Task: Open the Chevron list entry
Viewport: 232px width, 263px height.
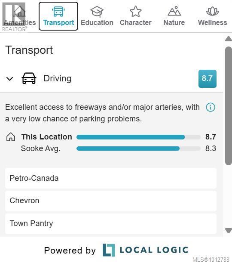Action: (111, 201)
